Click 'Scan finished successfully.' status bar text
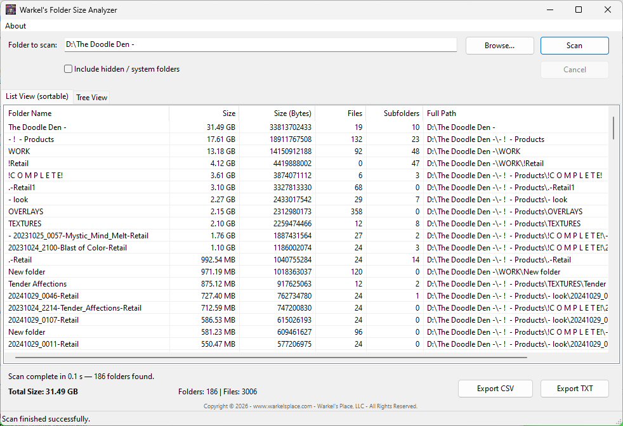 pos(46,419)
